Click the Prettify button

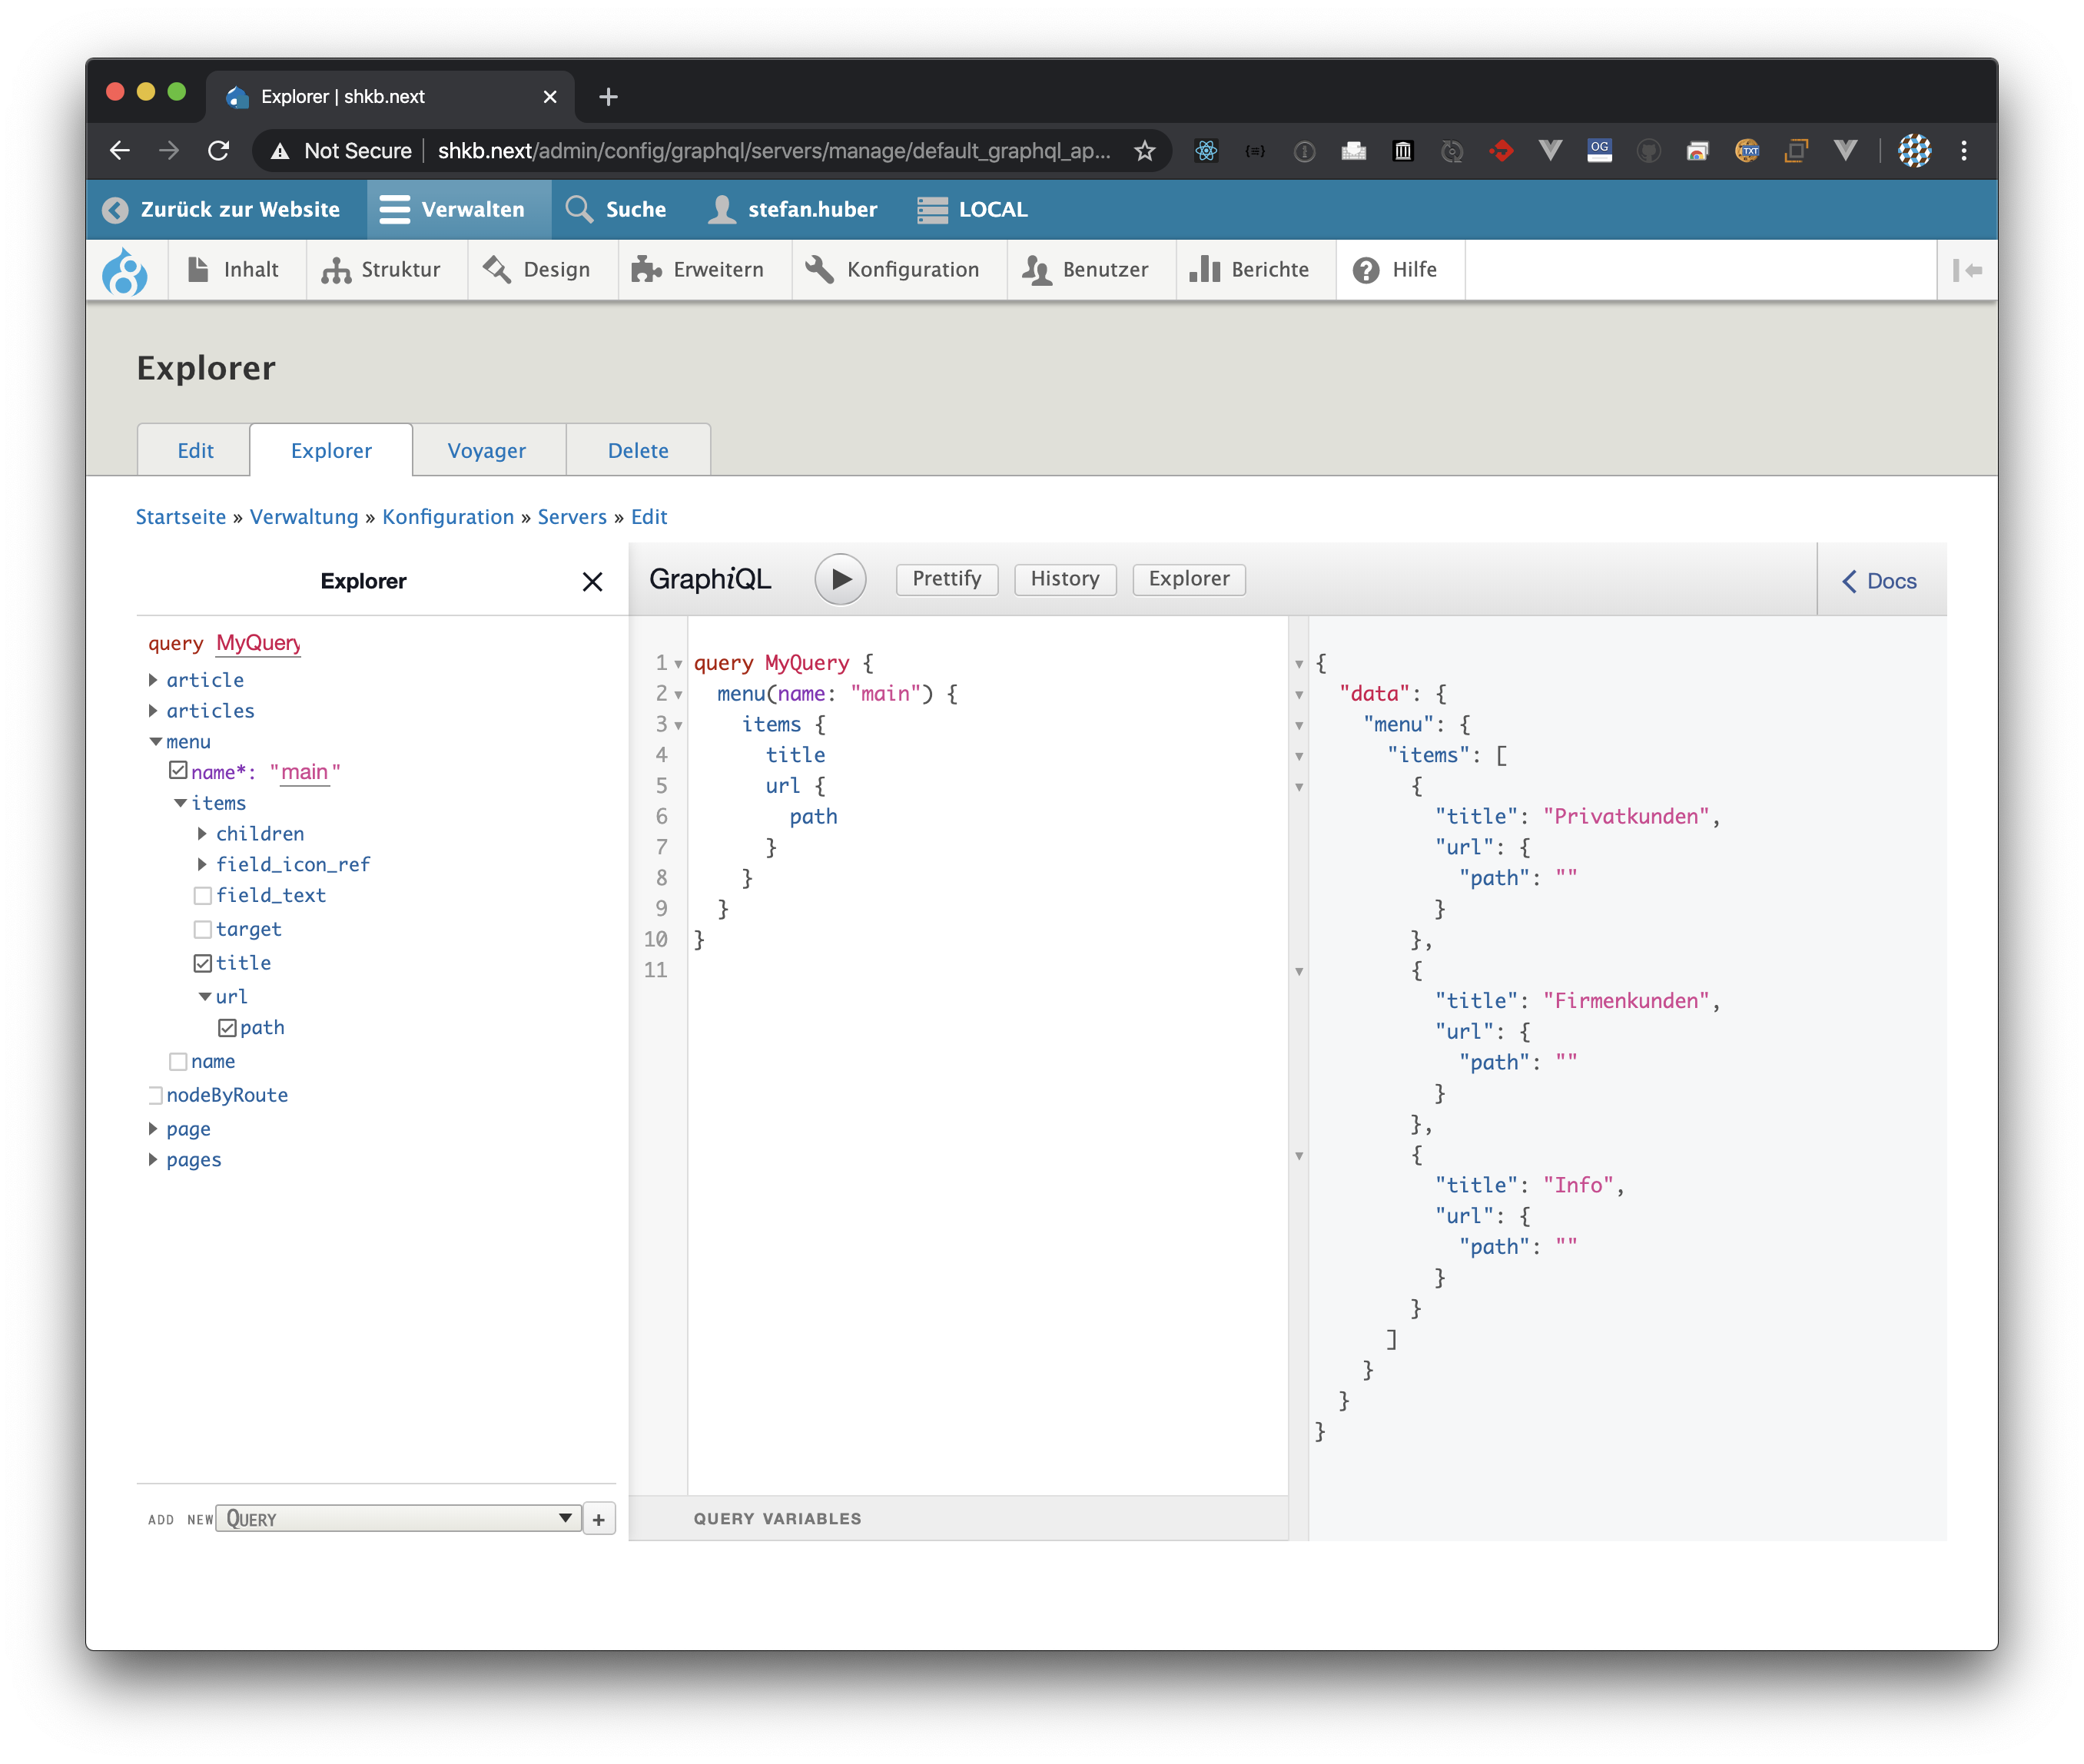946,579
